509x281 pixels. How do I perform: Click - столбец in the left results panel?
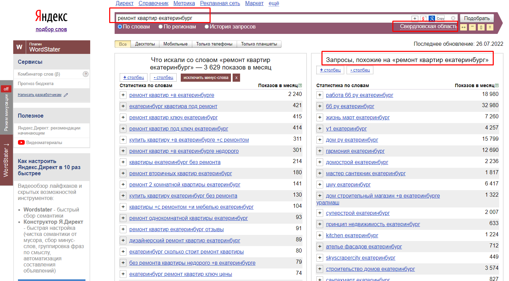click(163, 78)
